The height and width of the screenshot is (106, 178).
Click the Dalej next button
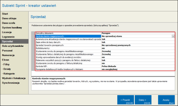(x=143, y=100)
